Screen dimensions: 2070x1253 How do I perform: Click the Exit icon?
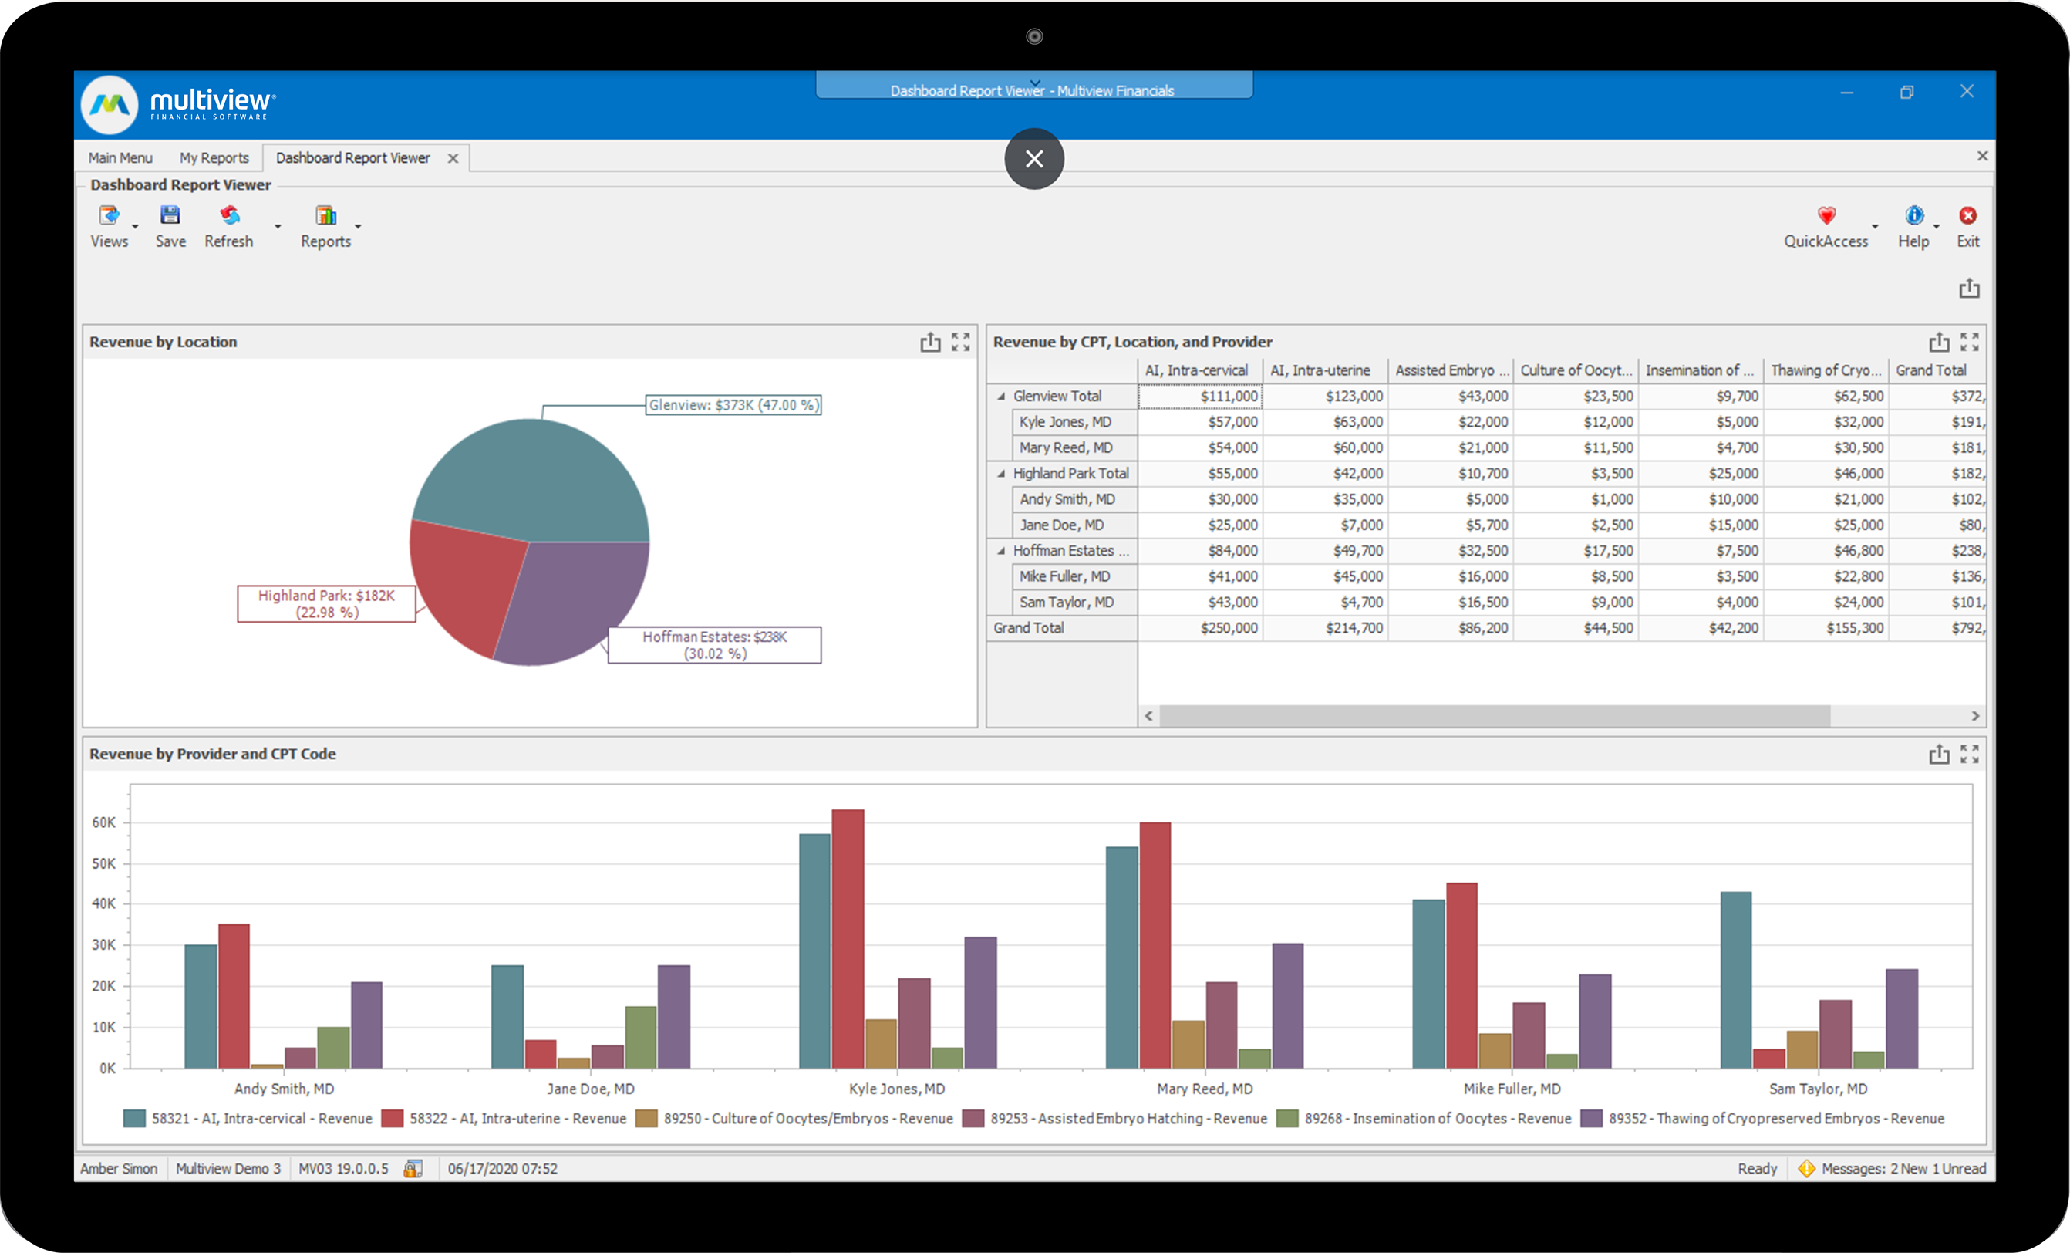point(1967,217)
